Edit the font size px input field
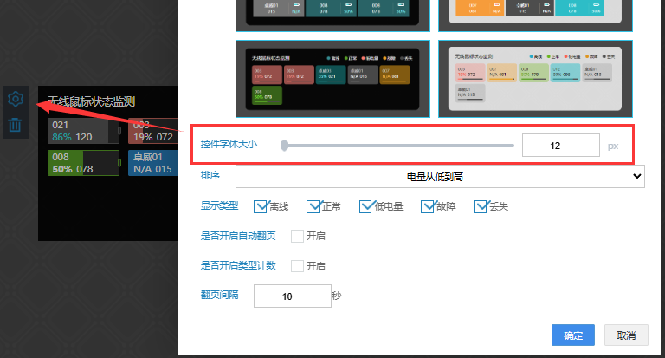Image resolution: width=665 pixels, height=358 pixels. click(x=561, y=146)
